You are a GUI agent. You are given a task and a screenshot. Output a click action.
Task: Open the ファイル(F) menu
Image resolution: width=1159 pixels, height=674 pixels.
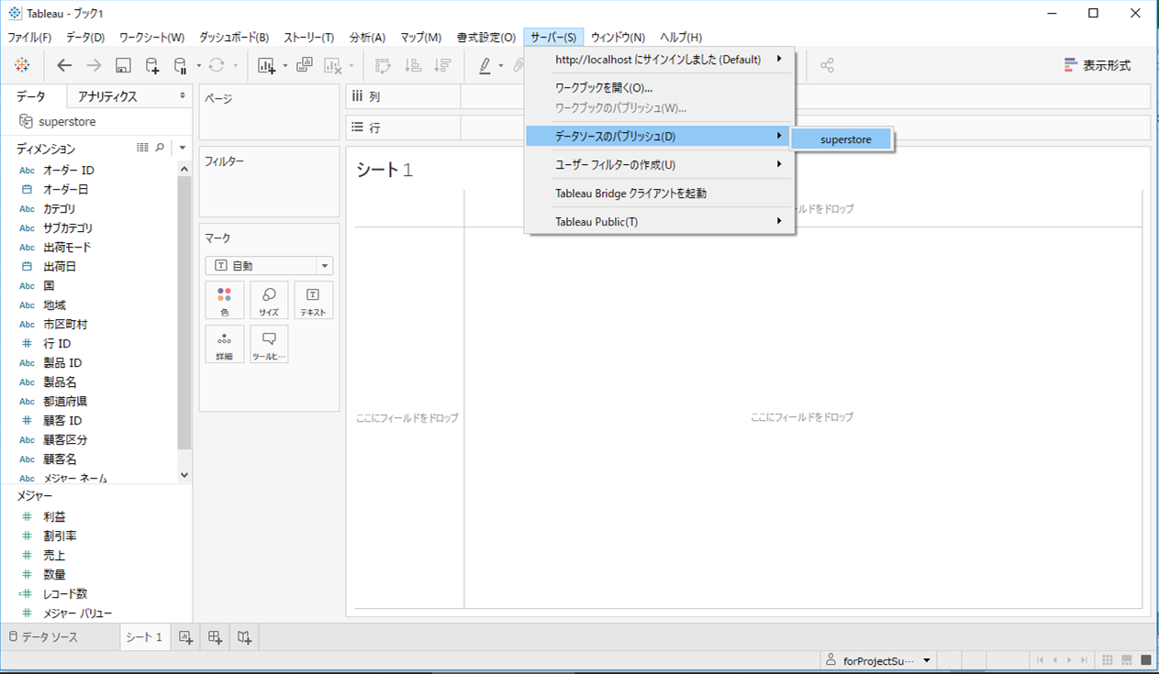coord(29,38)
